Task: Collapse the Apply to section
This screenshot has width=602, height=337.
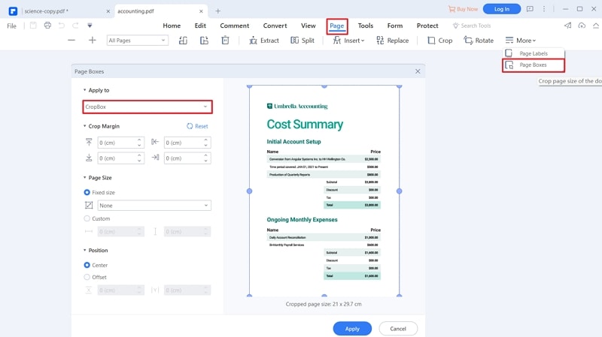Action: coord(84,90)
